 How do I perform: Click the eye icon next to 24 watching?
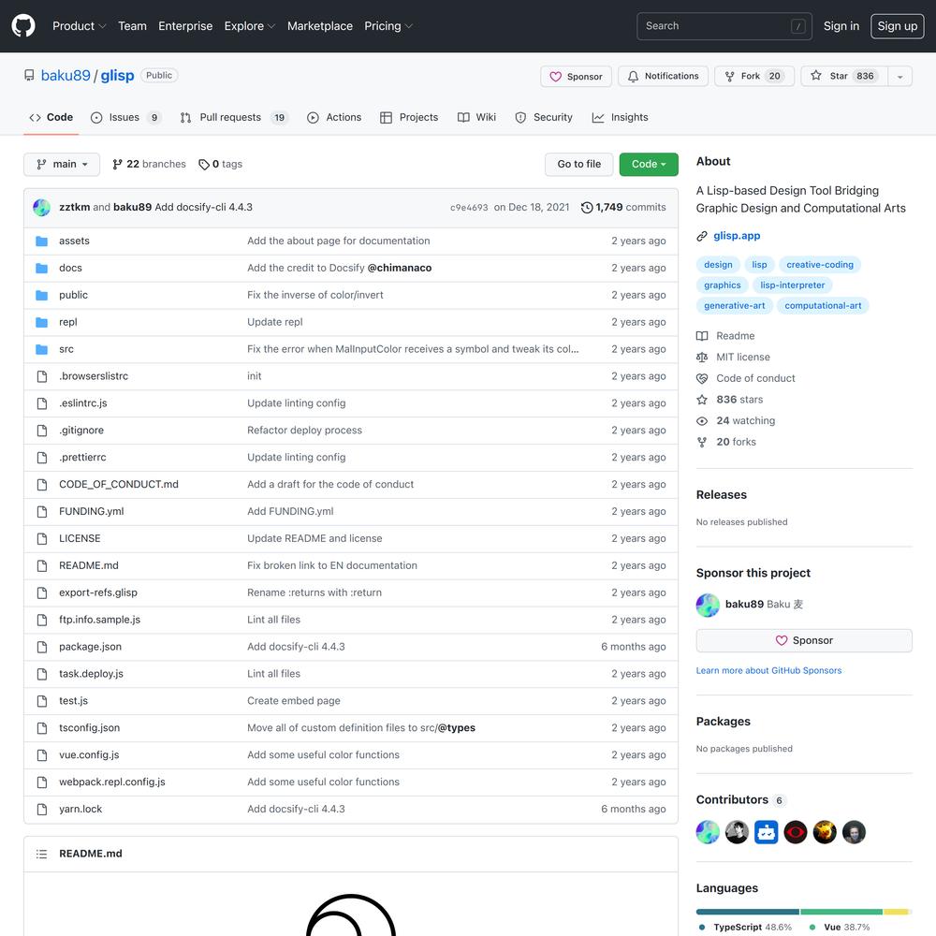click(702, 421)
